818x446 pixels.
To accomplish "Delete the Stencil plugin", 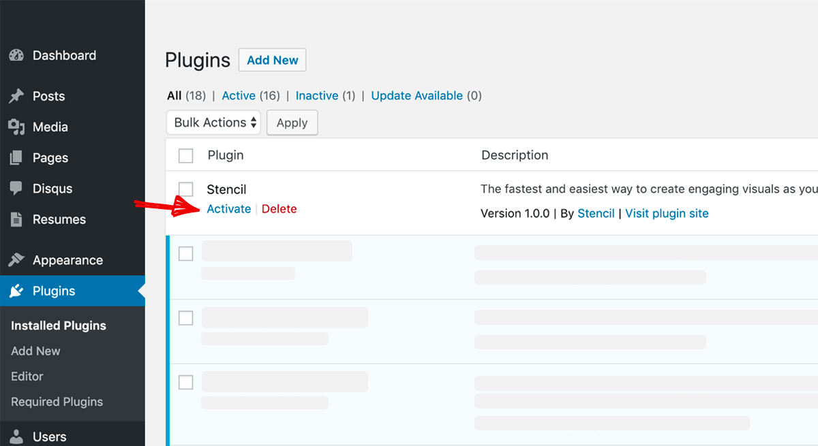I will 279,209.
